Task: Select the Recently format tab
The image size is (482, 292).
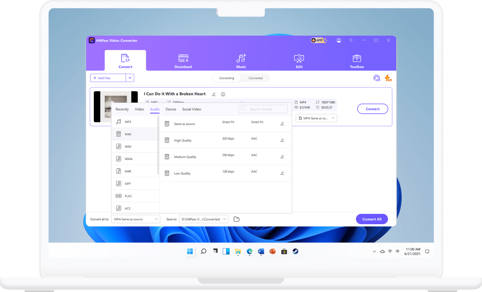Action: pos(122,109)
